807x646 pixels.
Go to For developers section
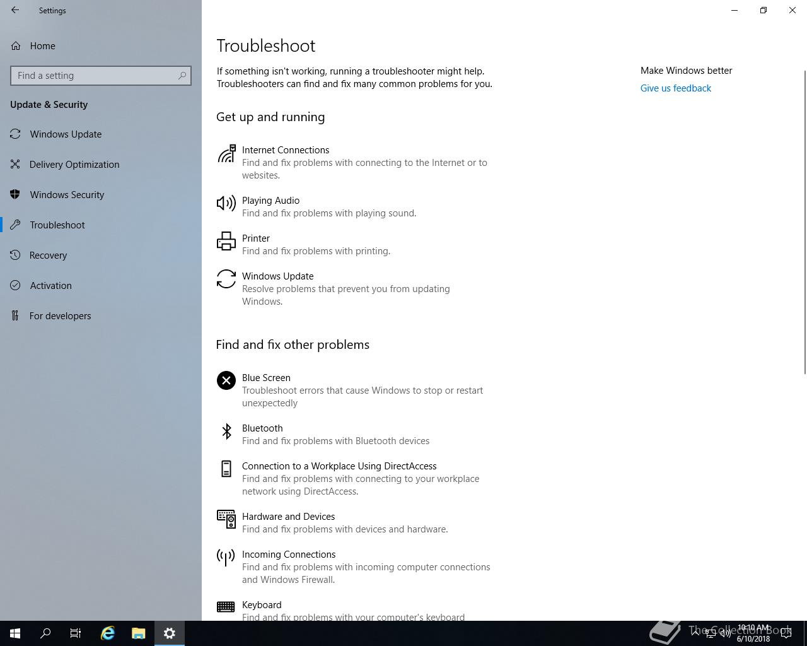coord(101,315)
